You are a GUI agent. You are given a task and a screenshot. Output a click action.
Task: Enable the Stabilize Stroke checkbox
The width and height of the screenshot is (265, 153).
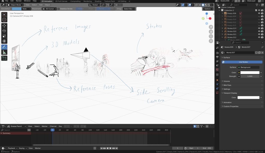point(59,9)
